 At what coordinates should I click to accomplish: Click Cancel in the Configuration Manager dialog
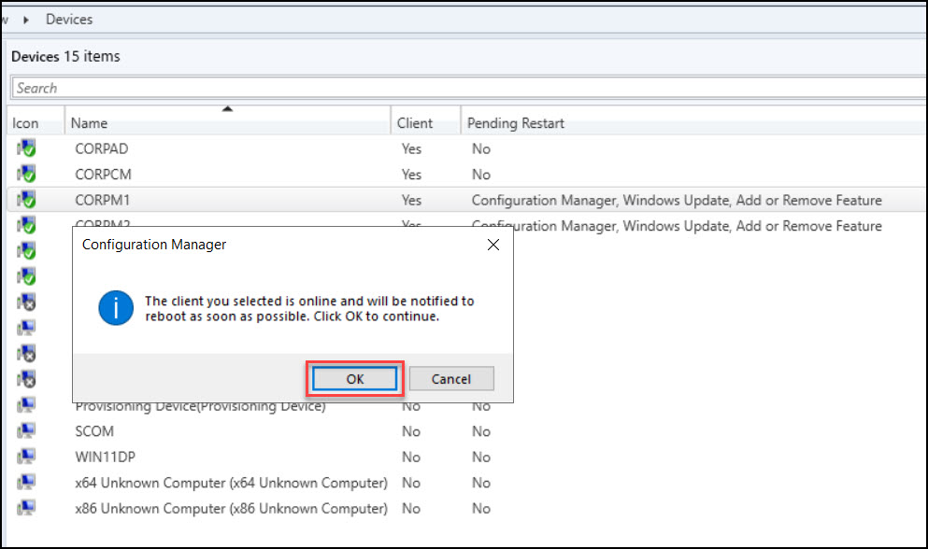coord(451,379)
